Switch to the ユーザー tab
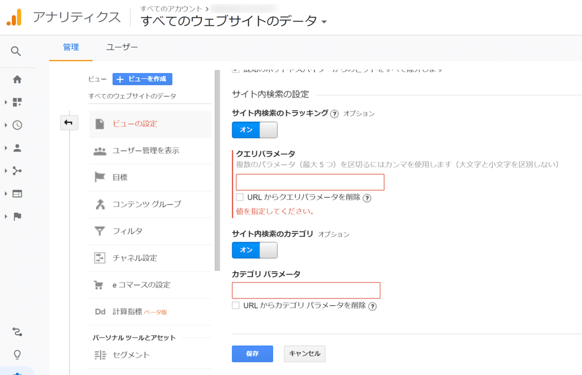Viewport: 582px width, 375px height. (121, 48)
